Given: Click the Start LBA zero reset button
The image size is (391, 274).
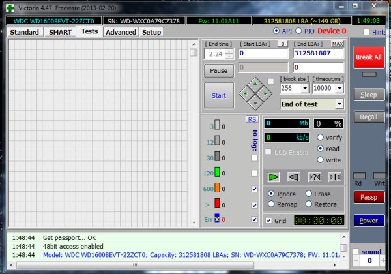Looking at the screenshot, I should click(283, 44).
